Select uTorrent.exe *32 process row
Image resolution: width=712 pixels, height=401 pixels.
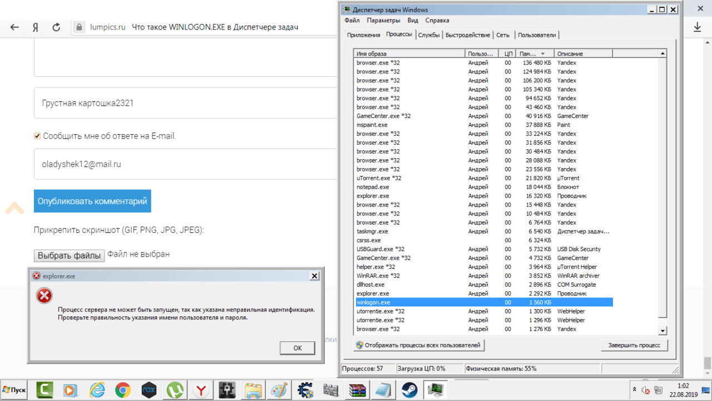point(483,178)
